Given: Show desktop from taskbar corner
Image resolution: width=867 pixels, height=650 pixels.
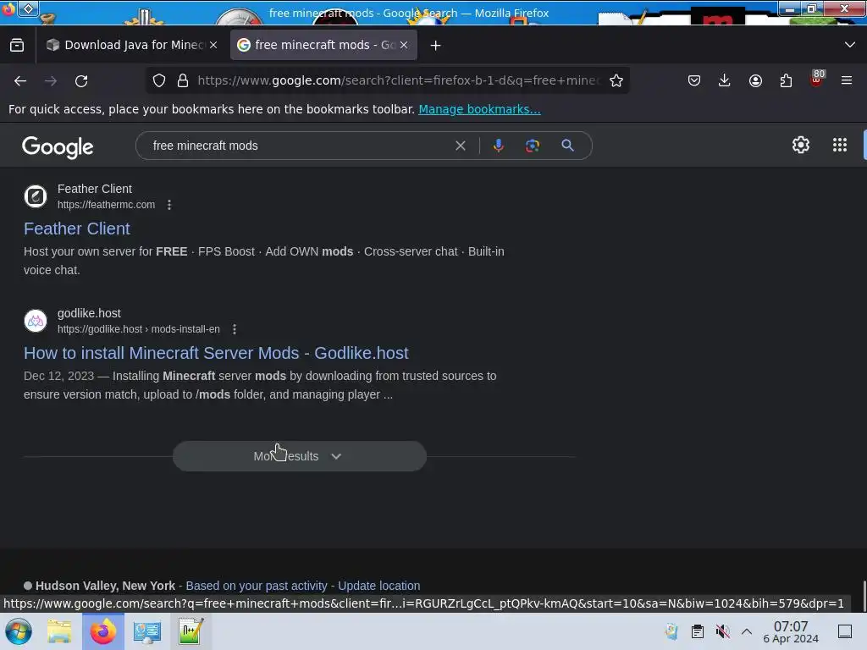Looking at the screenshot, I should pyautogui.click(x=845, y=631).
